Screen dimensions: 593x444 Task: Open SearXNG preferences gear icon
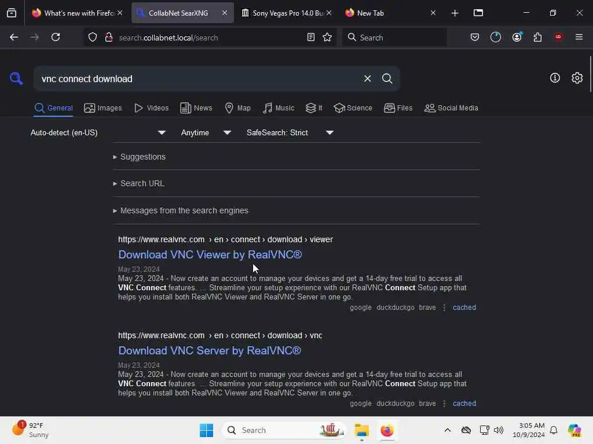(577, 78)
